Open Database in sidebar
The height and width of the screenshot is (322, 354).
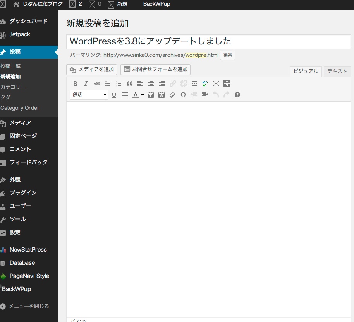(x=29, y=263)
